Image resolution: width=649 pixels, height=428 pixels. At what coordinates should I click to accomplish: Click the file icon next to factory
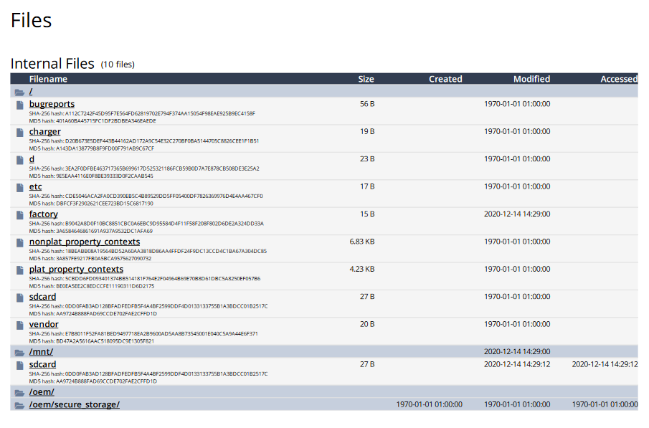pyautogui.click(x=20, y=214)
